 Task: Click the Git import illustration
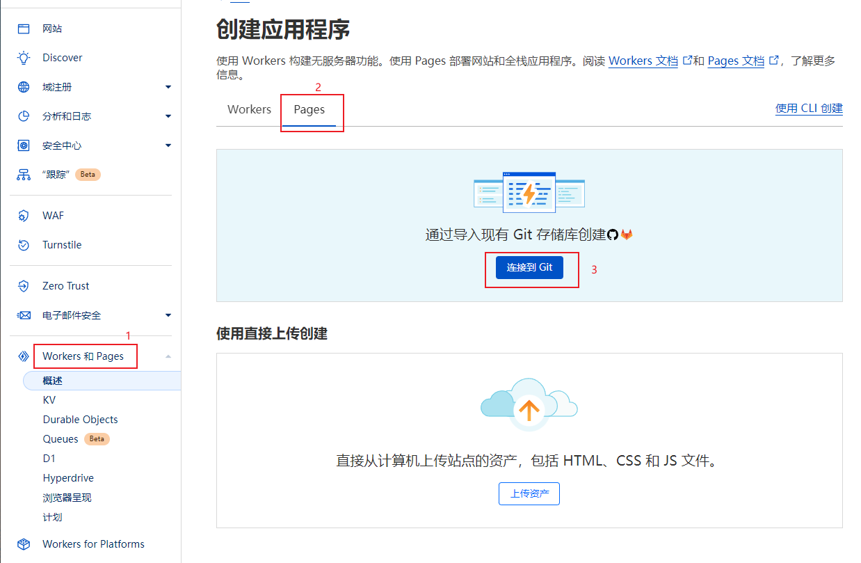click(x=529, y=192)
